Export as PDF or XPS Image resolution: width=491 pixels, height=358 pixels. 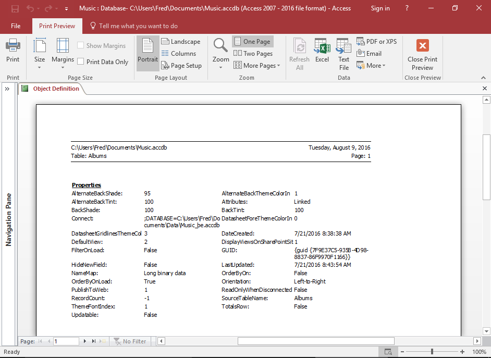[376, 41]
